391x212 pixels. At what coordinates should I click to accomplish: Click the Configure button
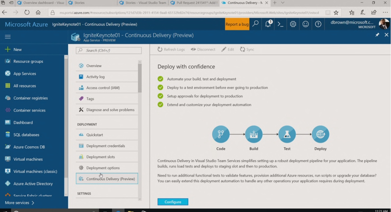coord(173,202)
